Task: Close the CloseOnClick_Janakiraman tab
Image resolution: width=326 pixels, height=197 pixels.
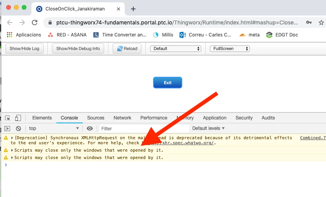Action: point(118,9)
